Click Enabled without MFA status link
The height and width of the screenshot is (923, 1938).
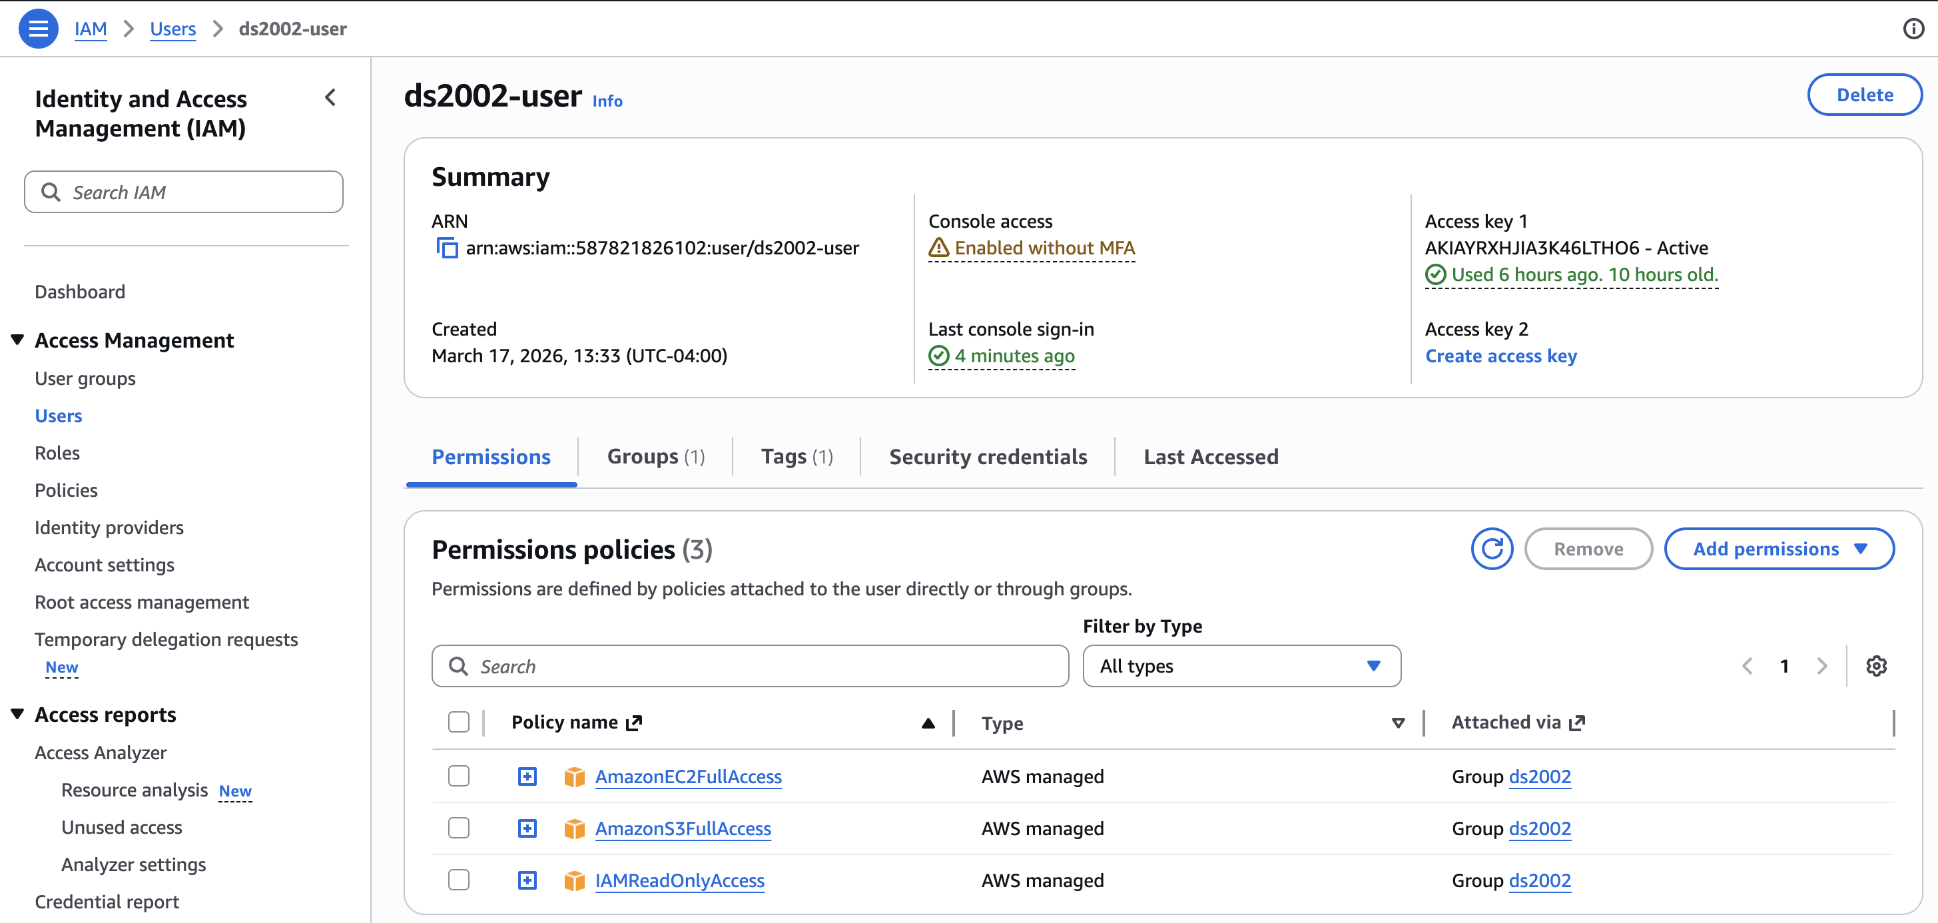[x=1044, y=248]
